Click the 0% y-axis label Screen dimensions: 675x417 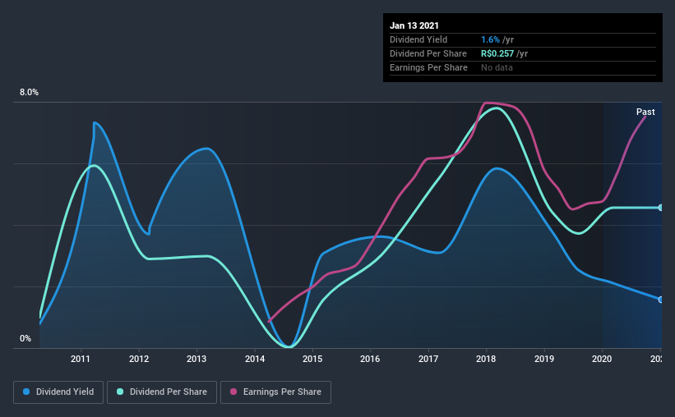point(25,339)
